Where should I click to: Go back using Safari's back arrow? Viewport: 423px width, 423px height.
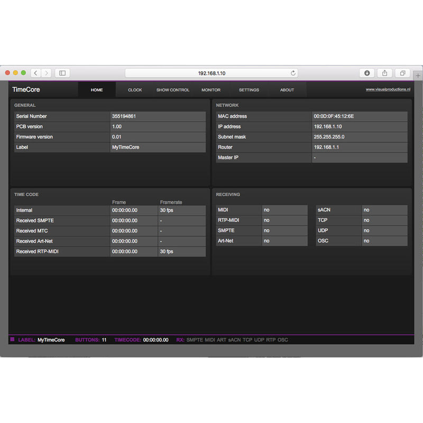point(36,73)
